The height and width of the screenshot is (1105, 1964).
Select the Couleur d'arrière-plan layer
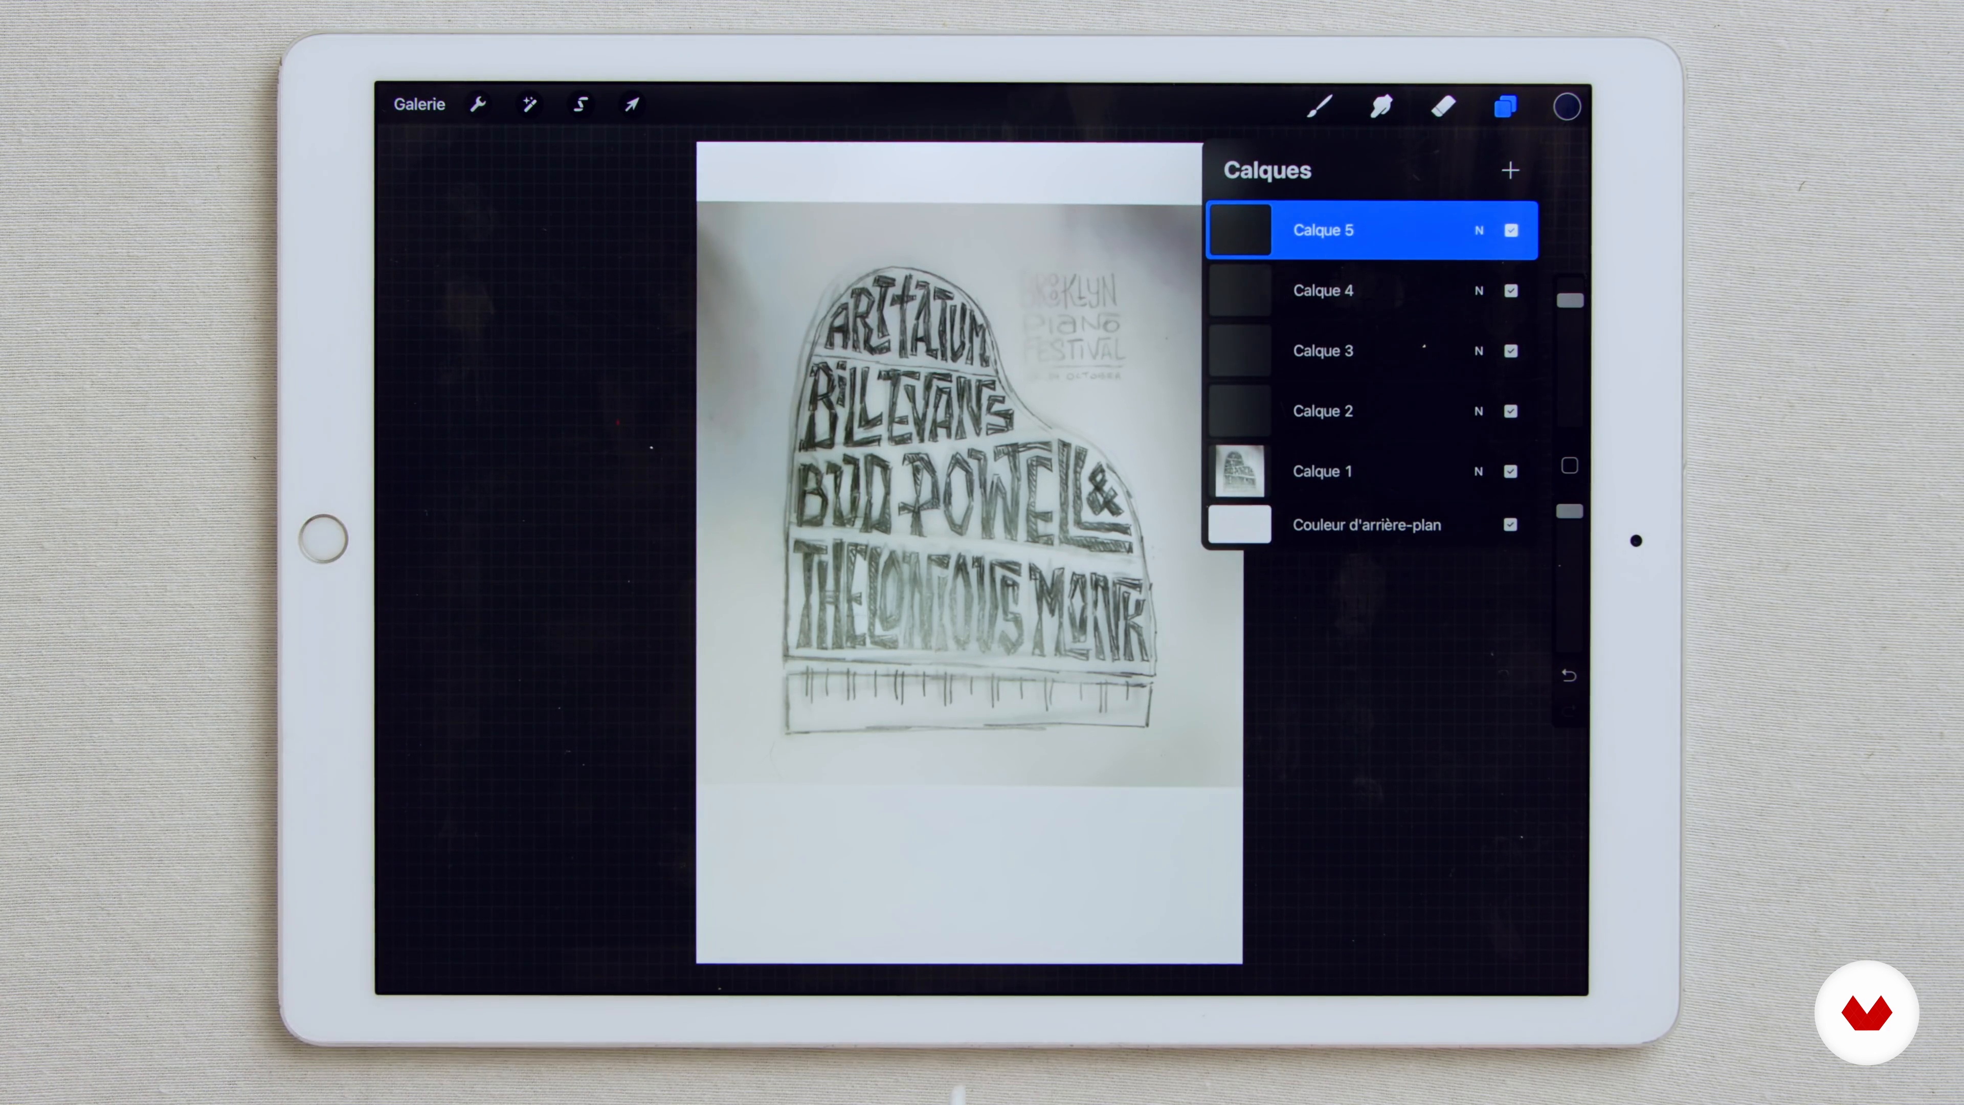(1372, 525)
